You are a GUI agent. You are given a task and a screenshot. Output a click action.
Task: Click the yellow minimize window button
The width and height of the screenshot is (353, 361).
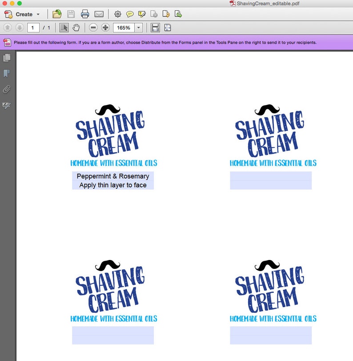coord(12,3)
